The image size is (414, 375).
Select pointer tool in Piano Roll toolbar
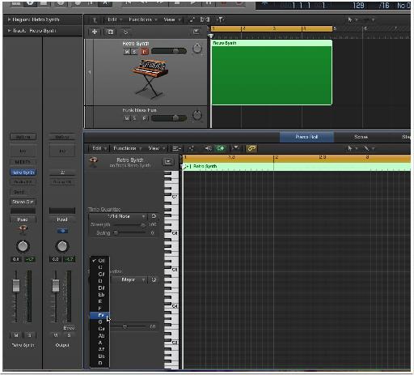[x=350, y=148]
